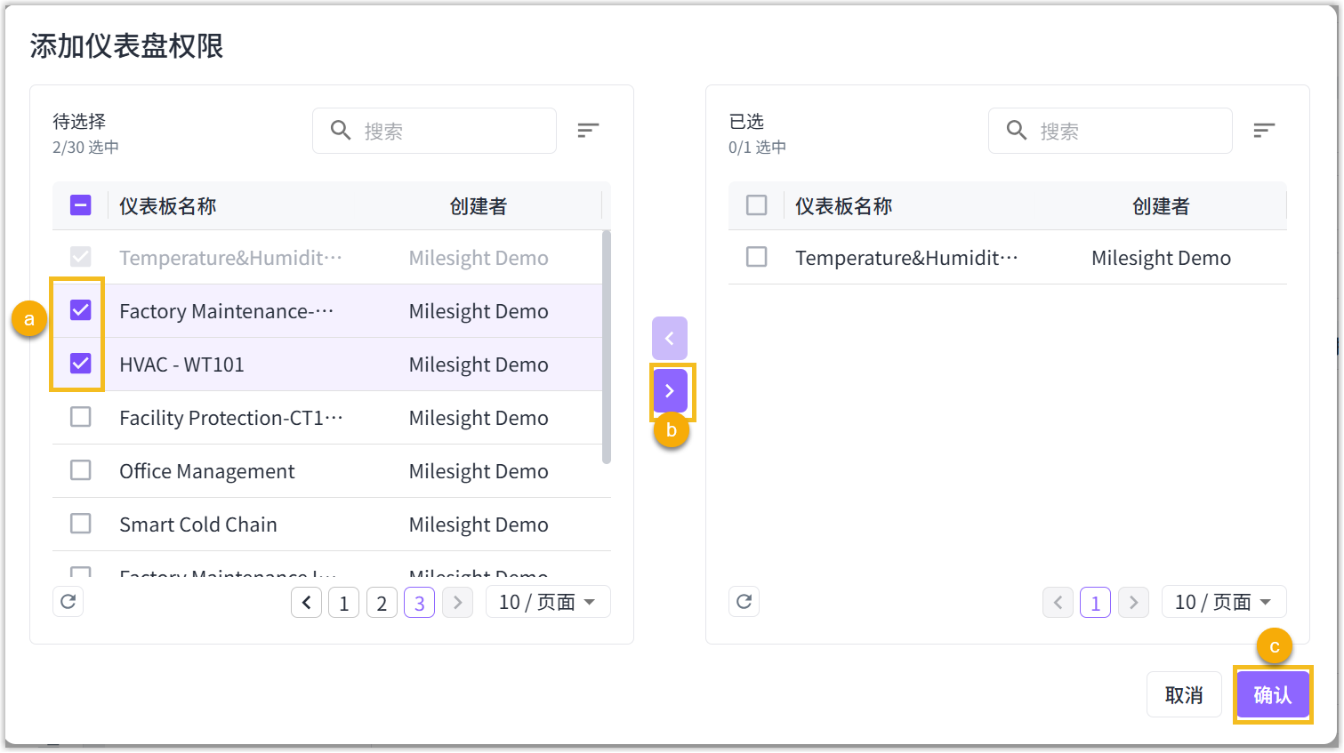Screen dimensions: 1344x753
Task: Uncheck the Factory Maintenance dashboard checkbox
Action: tap(81, 310)
